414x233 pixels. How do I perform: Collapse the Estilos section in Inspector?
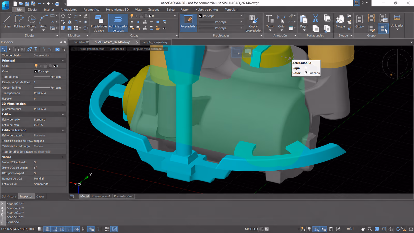63,114
